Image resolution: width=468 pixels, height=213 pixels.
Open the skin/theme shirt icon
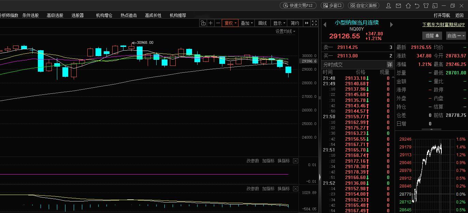[426, 5]
